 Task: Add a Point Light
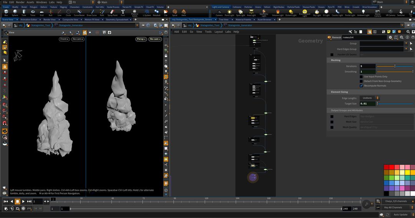[229, 13]
